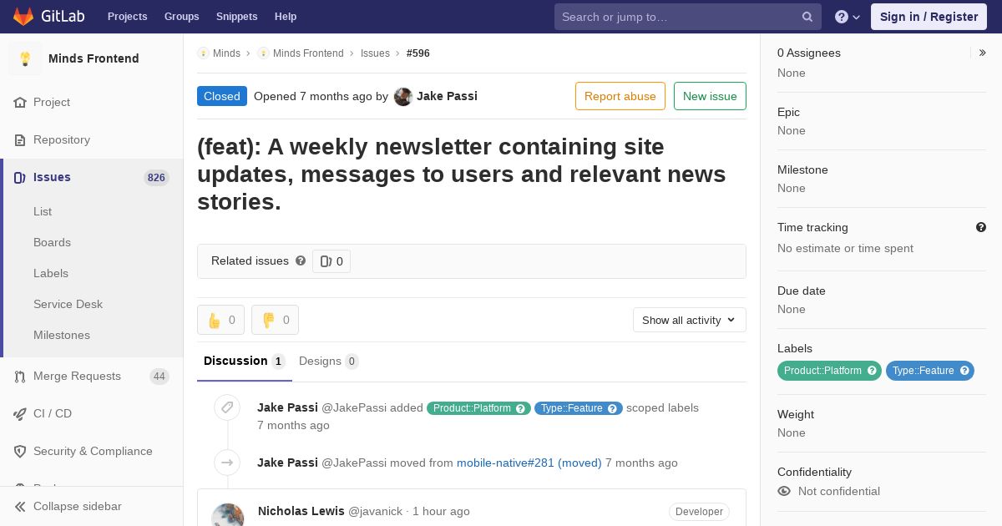Switch to the Designs tab
The height and width of the screenshot is (526, 1002).
pyautogui.click(x=328, y=361)
